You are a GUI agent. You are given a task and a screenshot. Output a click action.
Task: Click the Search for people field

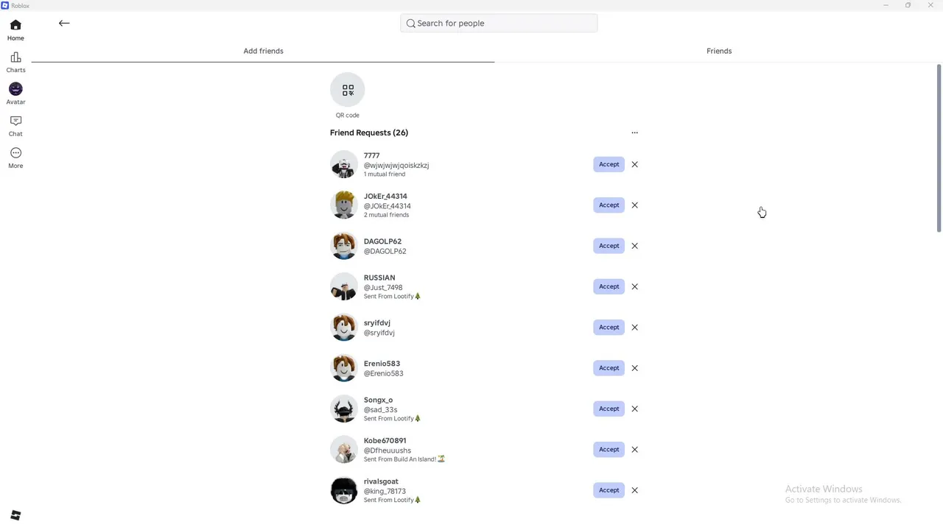point(499,24)
